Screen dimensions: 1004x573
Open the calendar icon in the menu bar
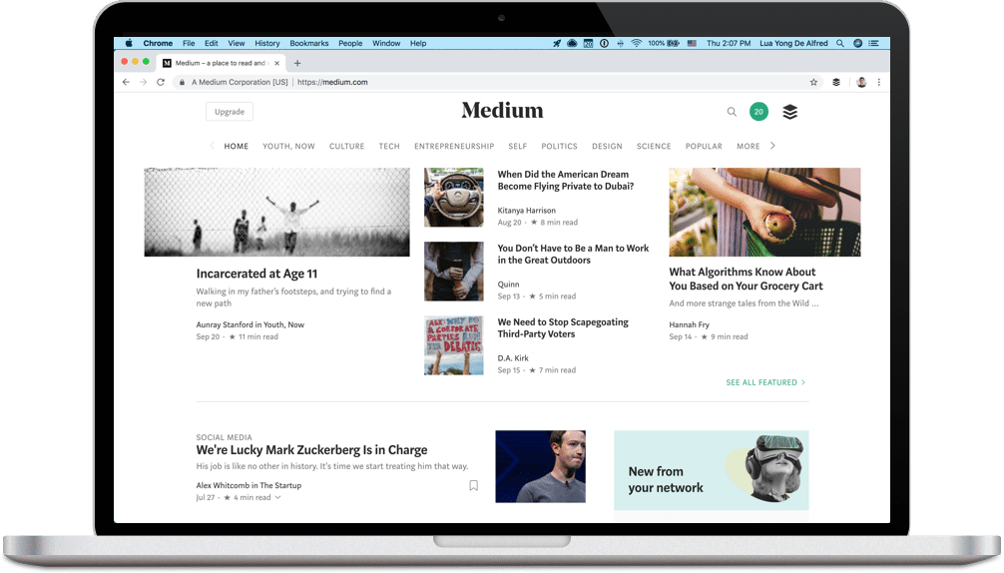pos(589,43)
